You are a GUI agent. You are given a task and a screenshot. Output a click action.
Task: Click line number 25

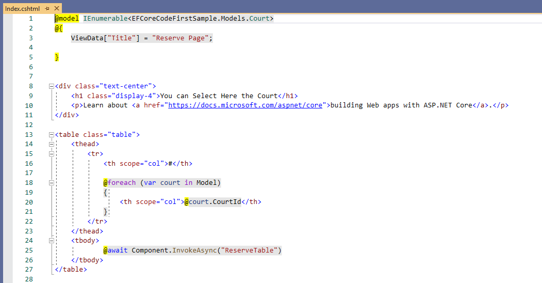tap(29, 250)
